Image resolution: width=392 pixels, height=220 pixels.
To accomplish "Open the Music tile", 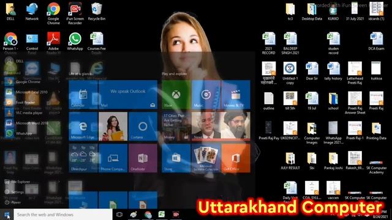I will (x=206, y=95).
